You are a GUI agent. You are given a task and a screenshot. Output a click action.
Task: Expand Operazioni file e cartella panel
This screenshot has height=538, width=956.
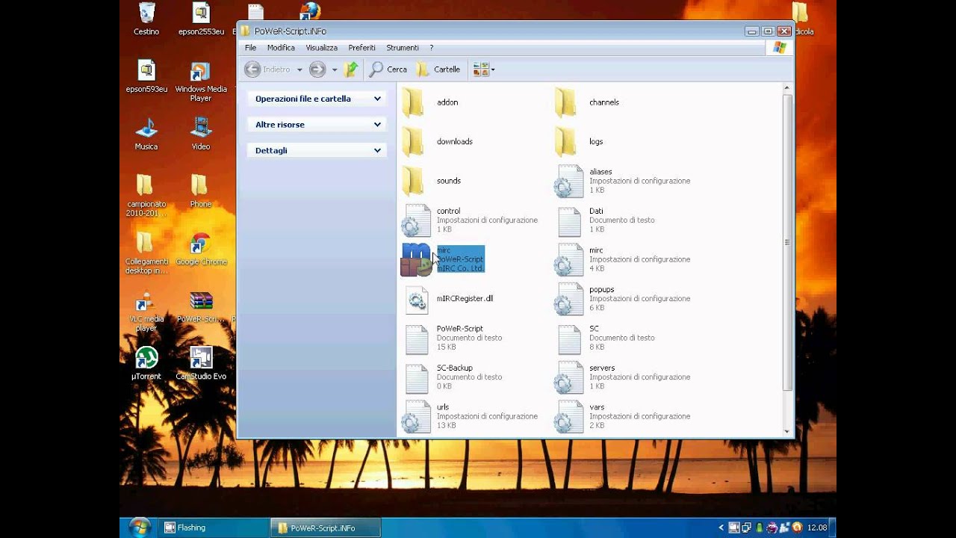click(x=317, y=99)
